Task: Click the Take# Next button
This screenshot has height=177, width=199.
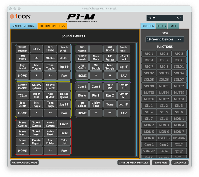Action: (x=36, y=133)
